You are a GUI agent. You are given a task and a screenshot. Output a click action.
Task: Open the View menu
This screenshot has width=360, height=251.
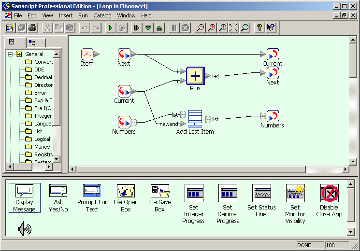pos(47,15)
